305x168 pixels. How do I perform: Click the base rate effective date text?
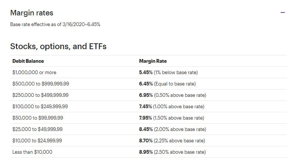tap(55, 25)
